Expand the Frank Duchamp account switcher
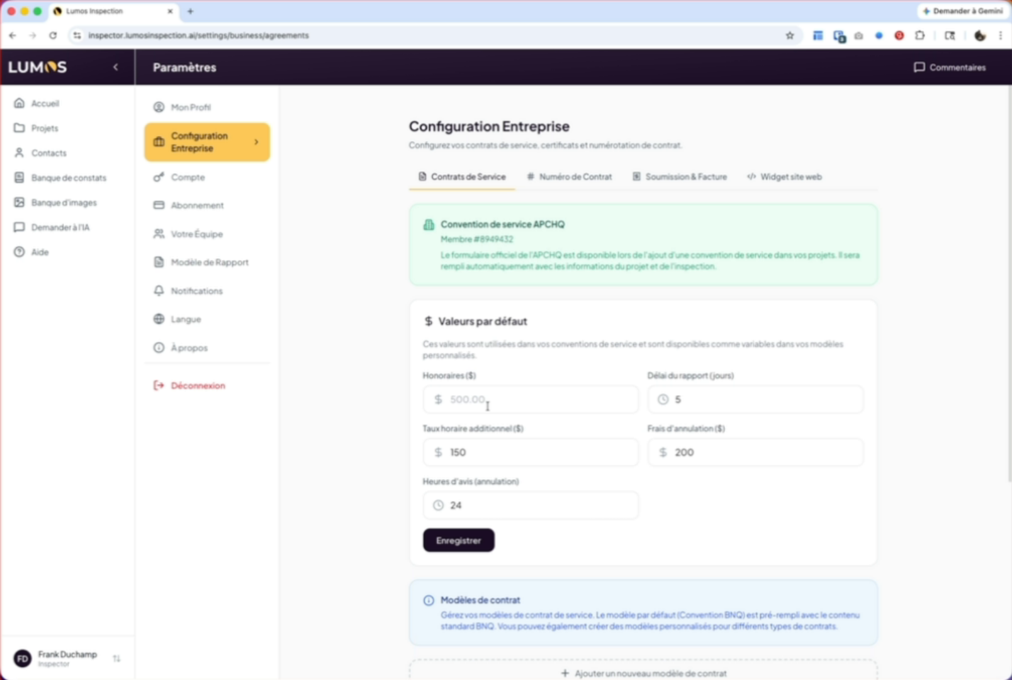Viewport: 1012px width, 680px height. 116,659
